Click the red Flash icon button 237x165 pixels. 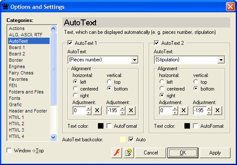point(117,153)
